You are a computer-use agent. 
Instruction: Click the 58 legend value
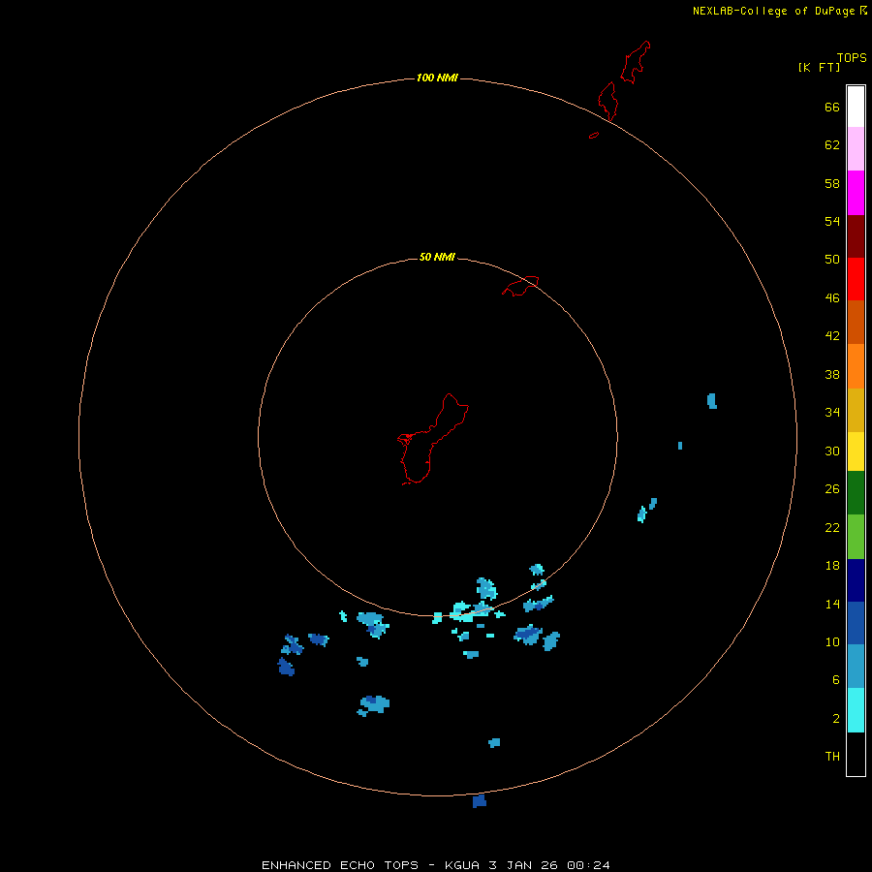point(832,183)
